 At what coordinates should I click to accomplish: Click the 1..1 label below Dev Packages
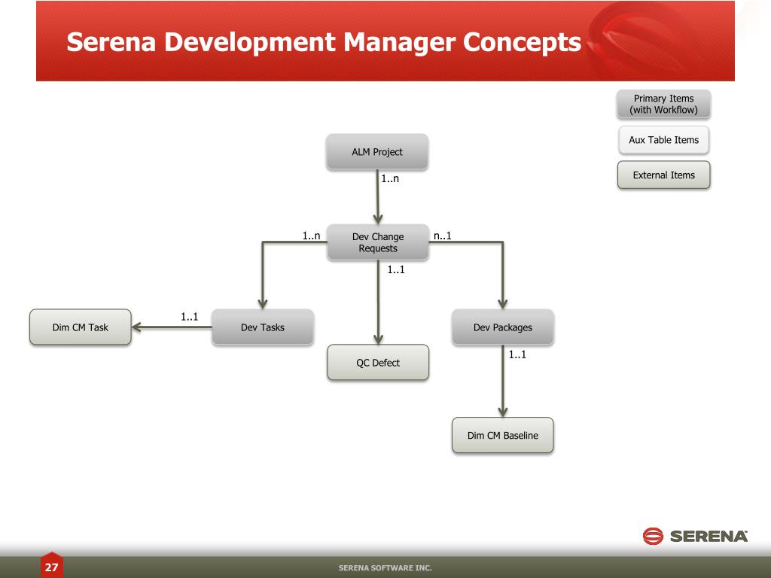[517, 354]
